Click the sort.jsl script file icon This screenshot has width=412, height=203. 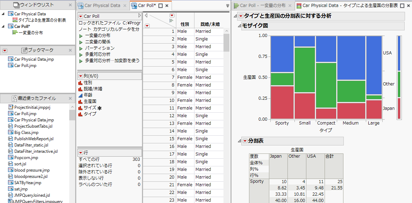pyautogui.click(x=10, y=164)
